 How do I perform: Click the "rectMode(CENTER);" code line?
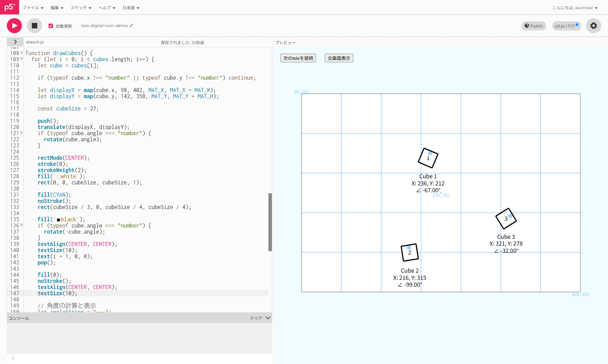(64, 158)
